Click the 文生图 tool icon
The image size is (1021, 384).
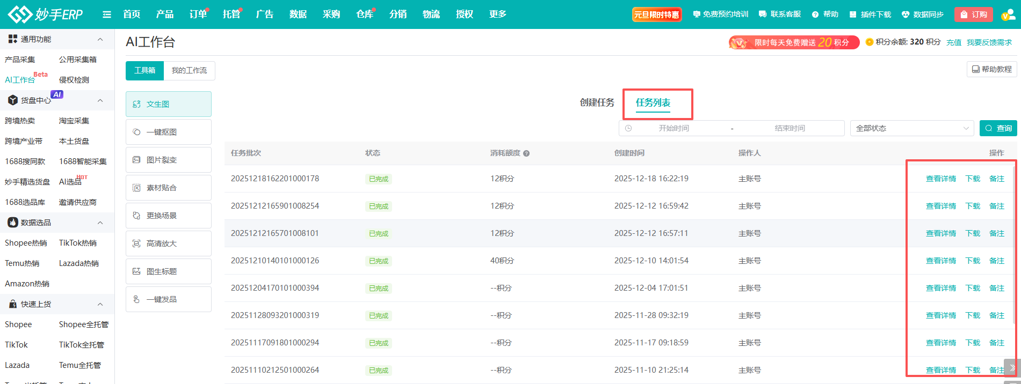click(136, 104)
